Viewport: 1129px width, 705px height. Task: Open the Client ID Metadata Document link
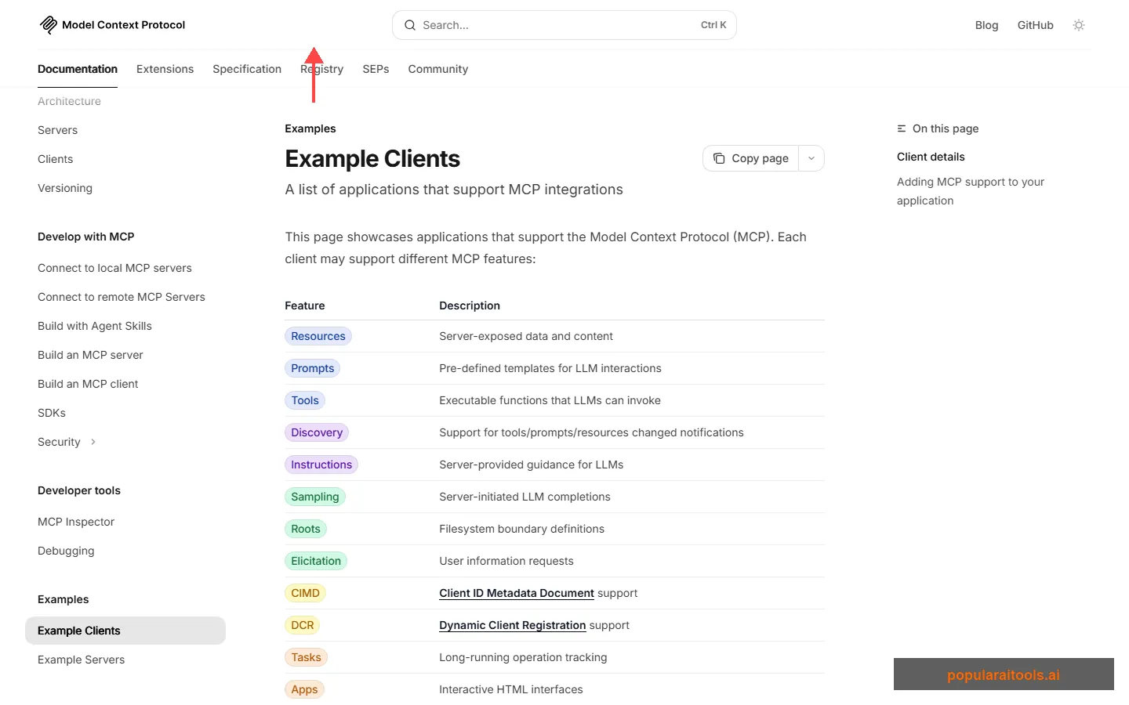[x=516, y=593]
